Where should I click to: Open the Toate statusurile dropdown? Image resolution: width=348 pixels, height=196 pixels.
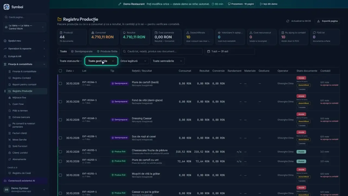(70, 61)
